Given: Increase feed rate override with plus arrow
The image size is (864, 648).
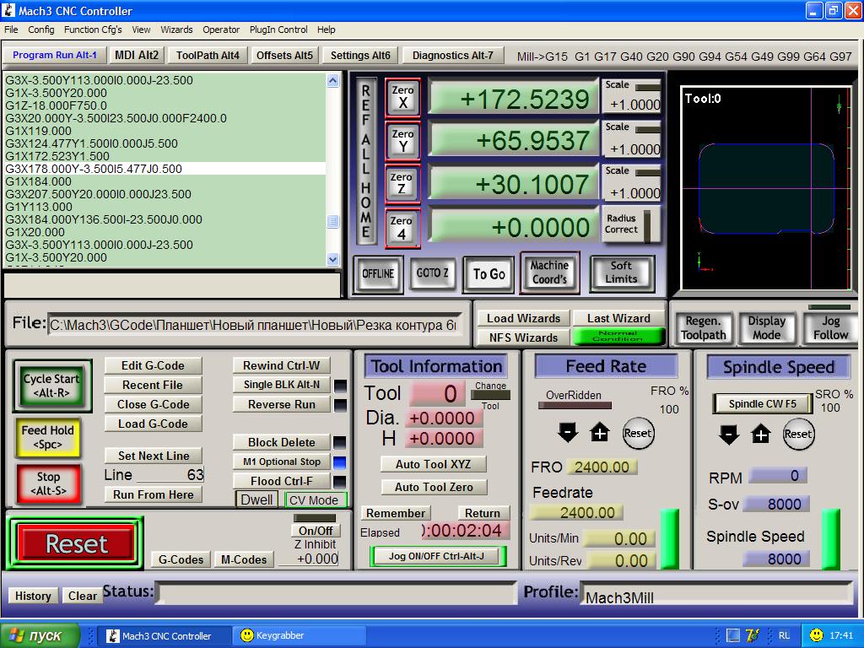Looking at the screenshot, I should 600,433.
